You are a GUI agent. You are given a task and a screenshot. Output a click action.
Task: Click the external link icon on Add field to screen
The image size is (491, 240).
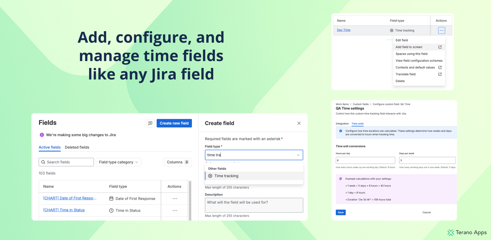[x=439, y=47]
